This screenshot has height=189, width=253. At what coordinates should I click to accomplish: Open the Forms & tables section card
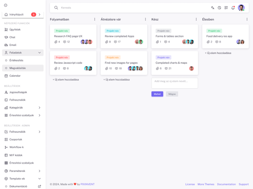coord(174,36)
